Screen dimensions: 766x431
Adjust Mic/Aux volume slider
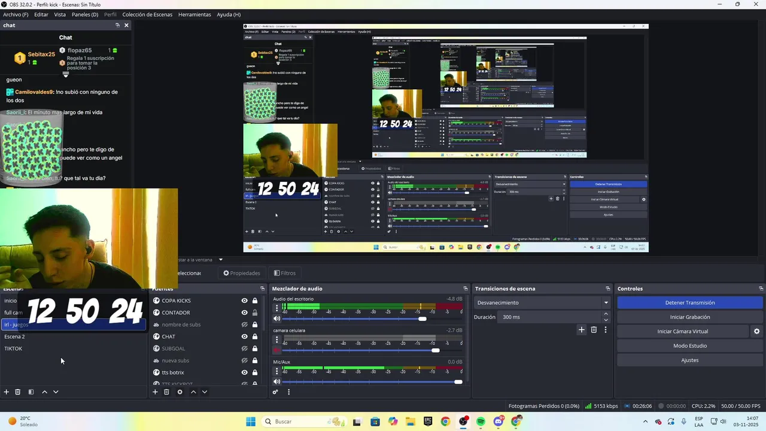458,382
